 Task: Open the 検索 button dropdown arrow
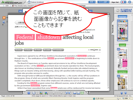click(95, 2)
